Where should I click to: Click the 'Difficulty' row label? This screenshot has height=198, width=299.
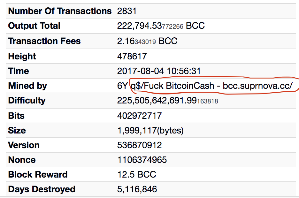pos(27,101)
